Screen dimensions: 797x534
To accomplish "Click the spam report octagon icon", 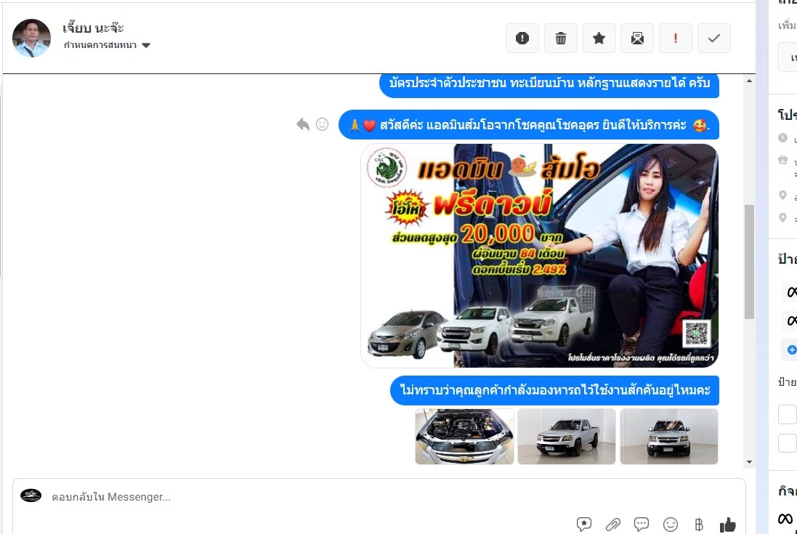I will click(x=522, y=39).
